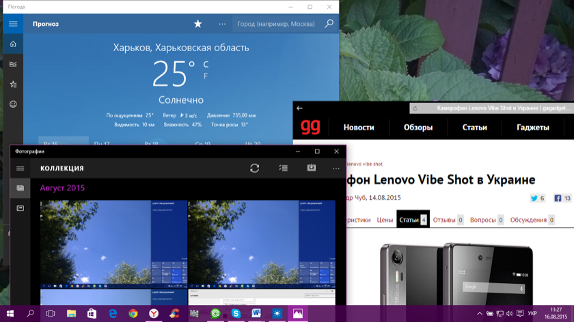This screenshot has width=574, height=322.
Task: Click the Weather home icon in sidebar
Action: point(13,44)
